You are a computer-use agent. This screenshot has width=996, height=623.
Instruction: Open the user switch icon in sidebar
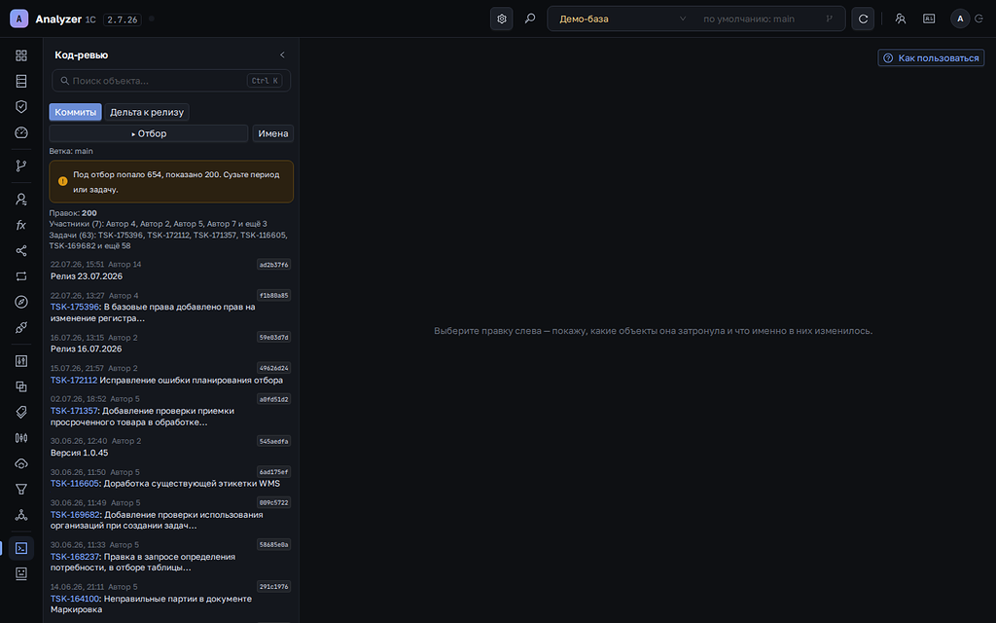click(21, 199)
